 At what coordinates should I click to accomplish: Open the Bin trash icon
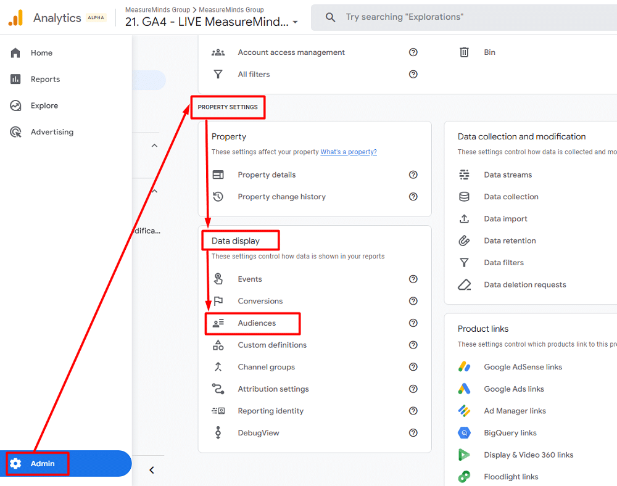pyautogui.click(x=465, y=52)
